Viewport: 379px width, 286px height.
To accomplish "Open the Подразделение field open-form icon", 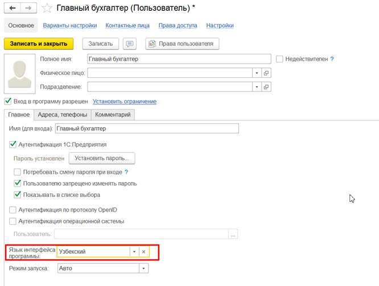I will (x=266, y=87).
